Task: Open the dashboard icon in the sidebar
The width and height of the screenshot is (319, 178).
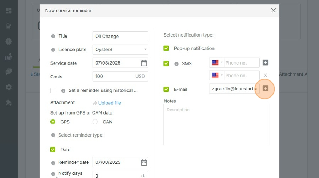Action: tap(9, 11)
